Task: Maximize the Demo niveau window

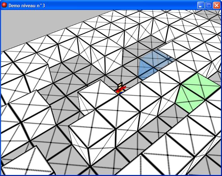Action: point(209,5)
